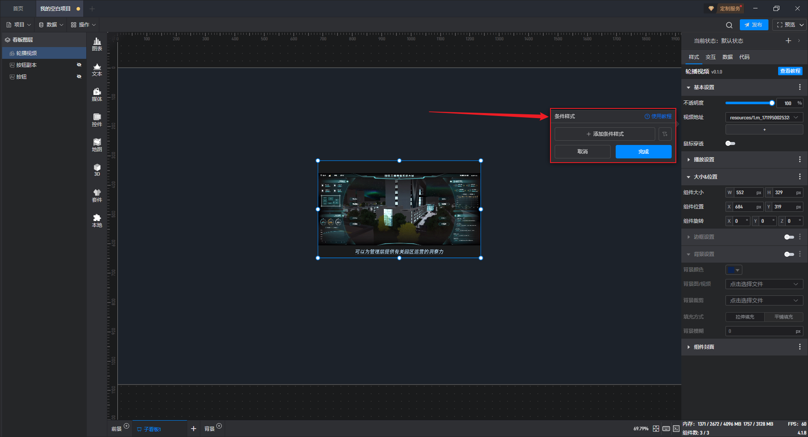Open the 数据 menu in top toolbar
This screenshot has height=437, width=808.
click(x=51, y=25)
